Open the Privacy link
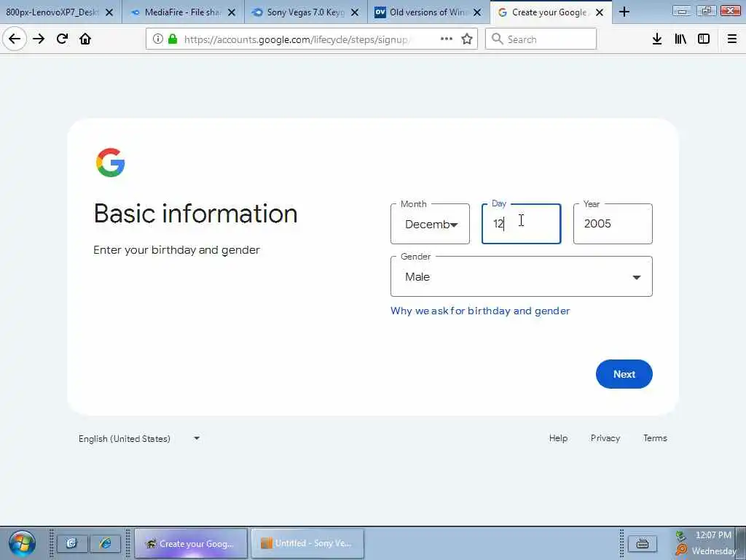Viewport: 746px width, 560px height. (x=605, y=438)
